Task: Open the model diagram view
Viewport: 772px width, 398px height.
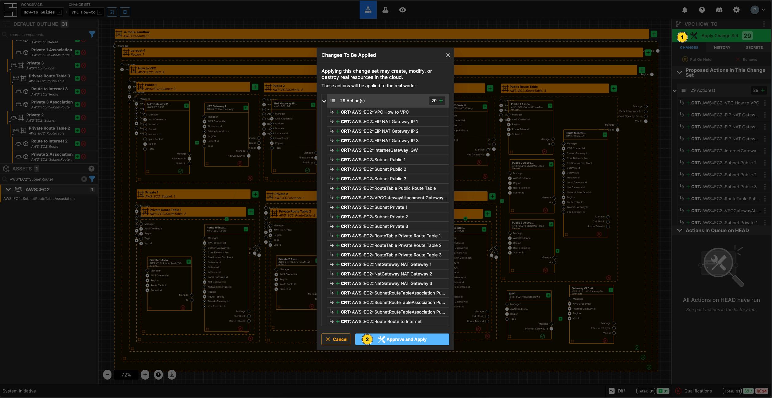Action: click(368, 10)
